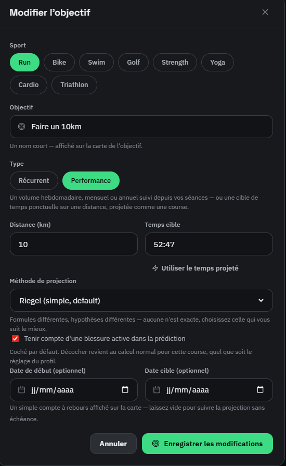This screenshot has width=286, height=466.
Task: Close the Modifier l'objectif dialog
Action: 265,12
